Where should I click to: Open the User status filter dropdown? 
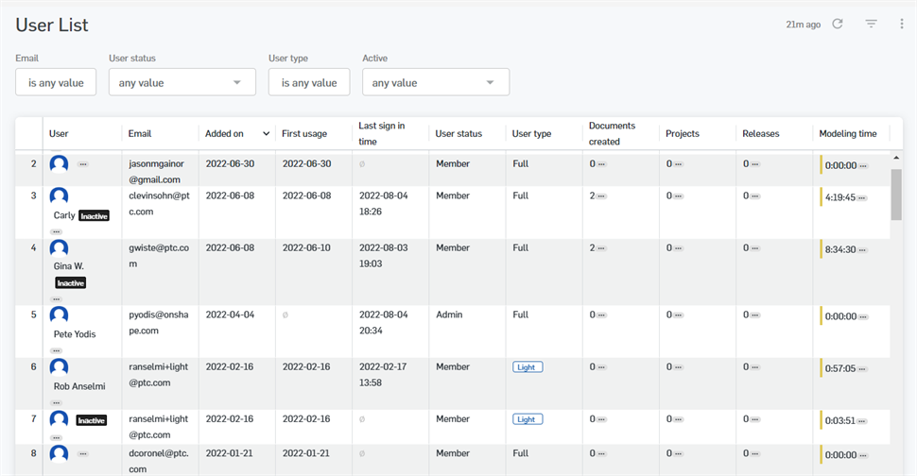point(182,82)
